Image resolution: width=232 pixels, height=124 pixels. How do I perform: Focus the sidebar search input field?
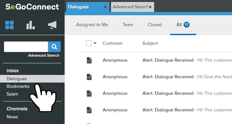[26, 47]
